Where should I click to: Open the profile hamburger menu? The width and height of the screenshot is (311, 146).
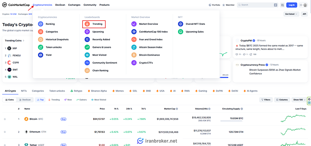click(x=303, y=5)
